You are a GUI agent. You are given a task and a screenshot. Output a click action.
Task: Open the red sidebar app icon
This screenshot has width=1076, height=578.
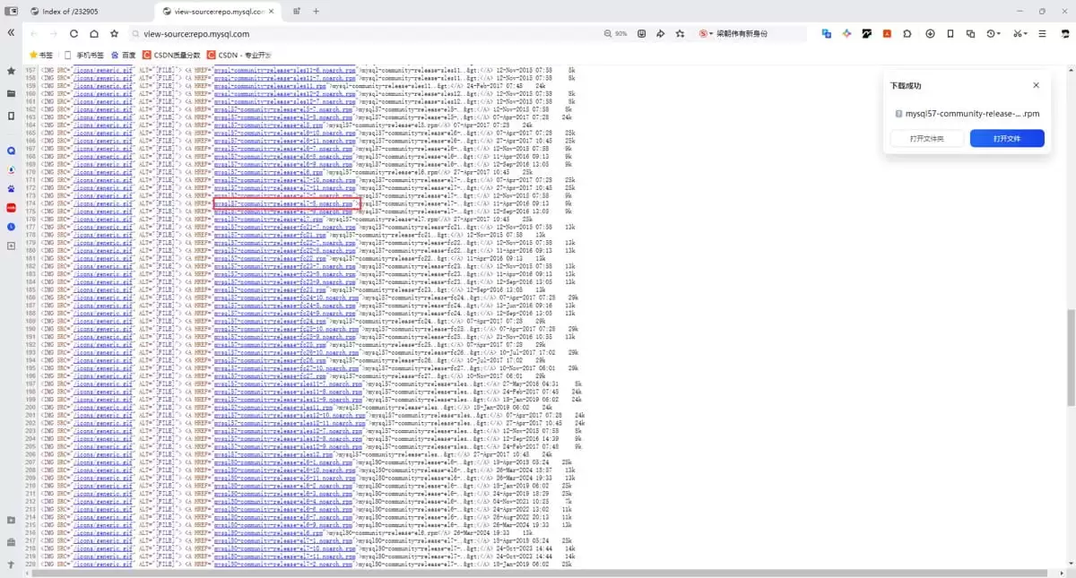click(x=11, y=208)
